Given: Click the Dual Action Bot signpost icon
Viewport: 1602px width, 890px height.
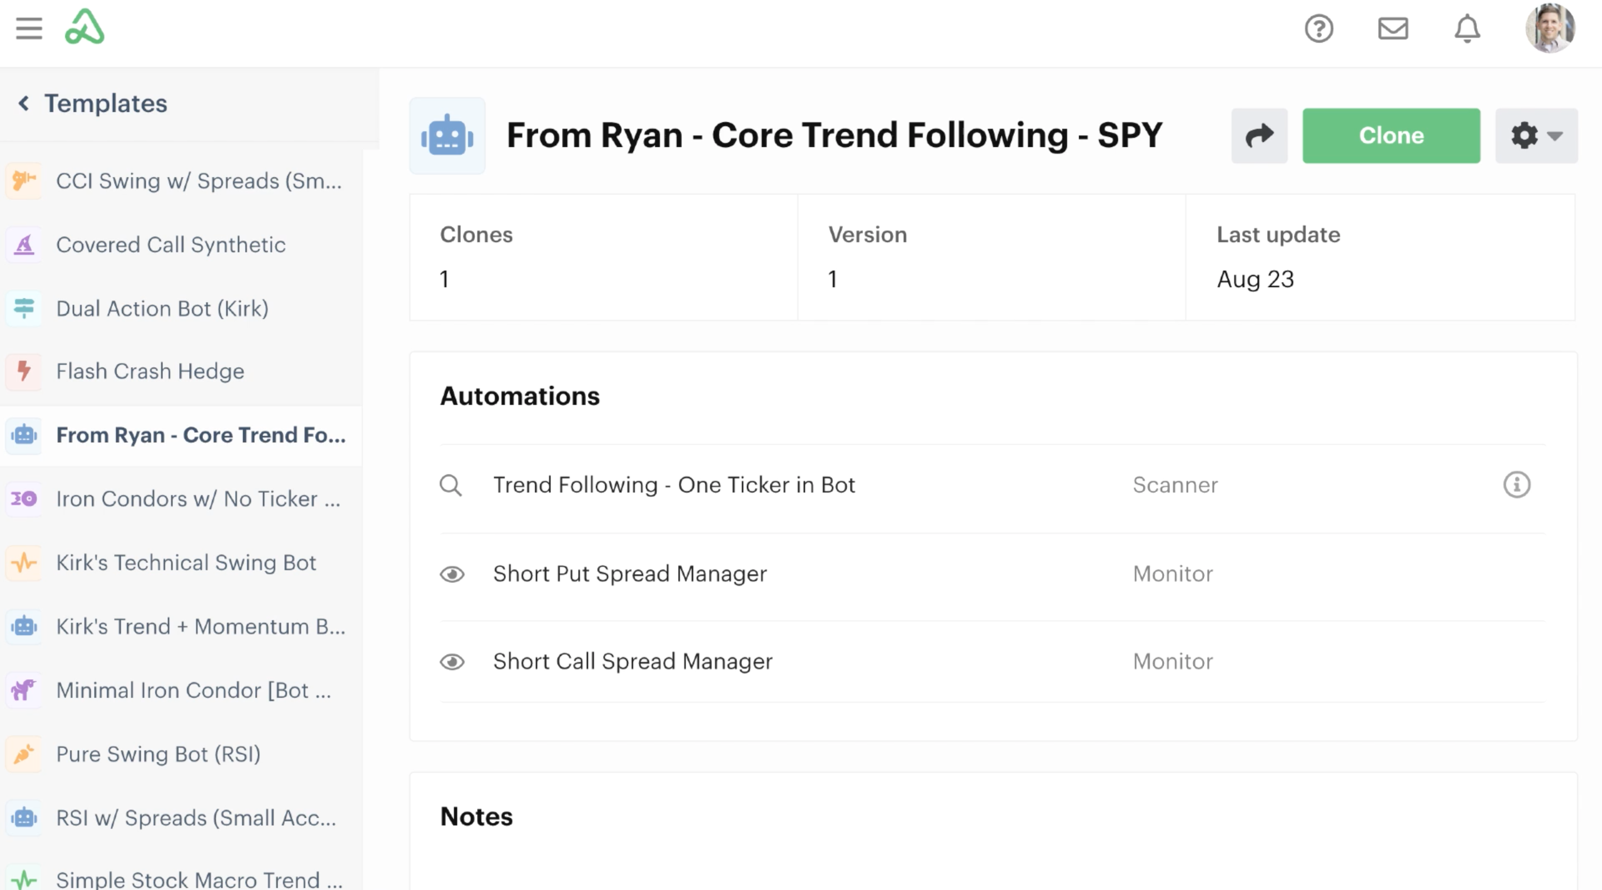Looking at the screenshot, I should click(24, 309).
